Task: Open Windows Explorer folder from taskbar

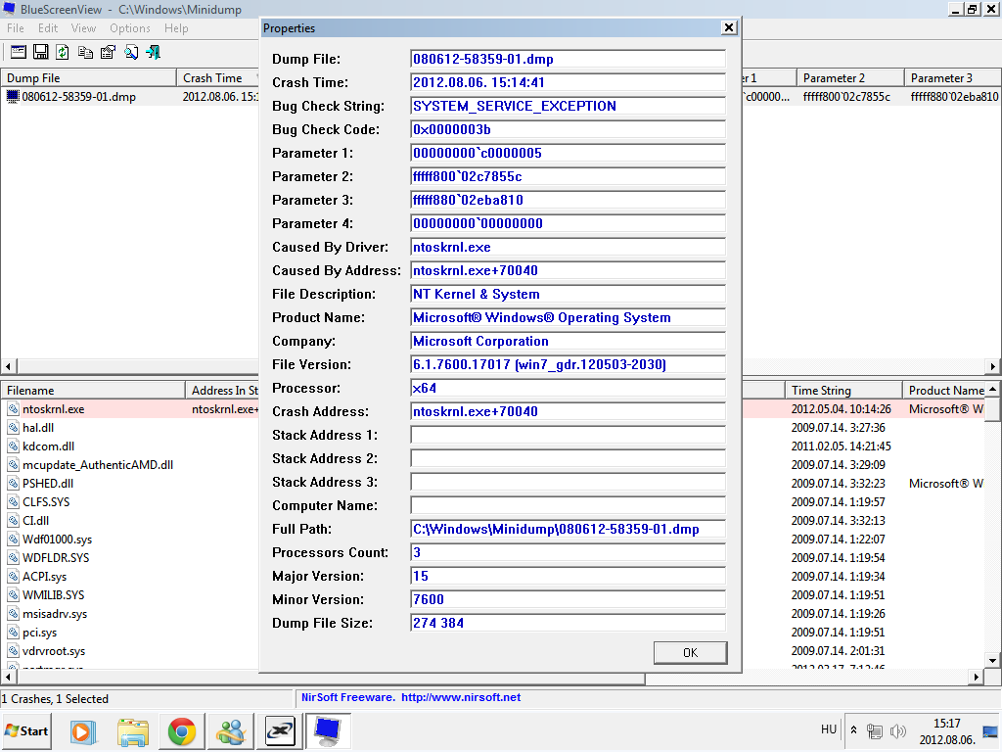Action: [133, 731]
